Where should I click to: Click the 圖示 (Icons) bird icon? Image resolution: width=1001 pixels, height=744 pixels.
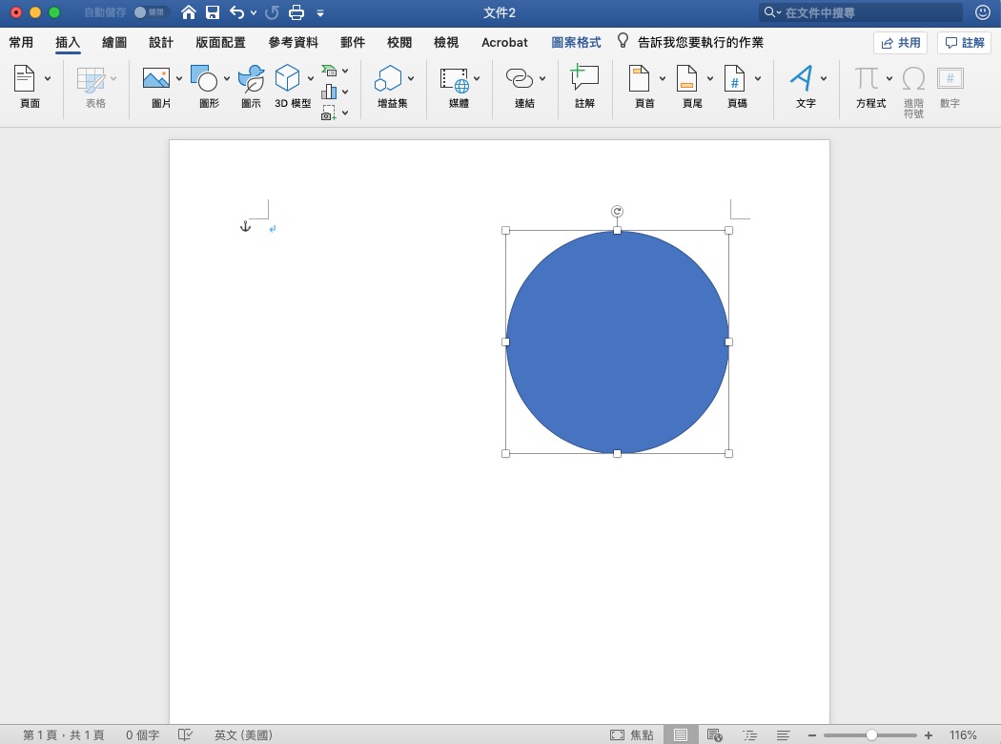tap(251, 79)
